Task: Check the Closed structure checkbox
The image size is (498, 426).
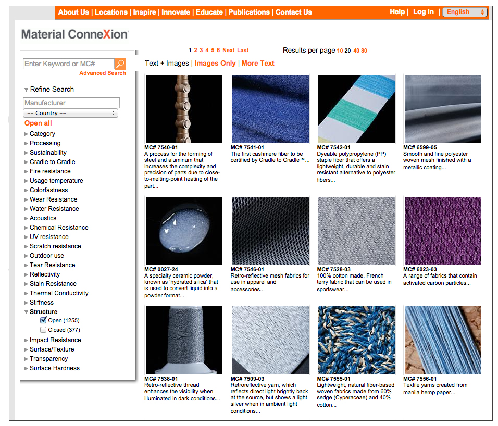Action: (43, 330)
